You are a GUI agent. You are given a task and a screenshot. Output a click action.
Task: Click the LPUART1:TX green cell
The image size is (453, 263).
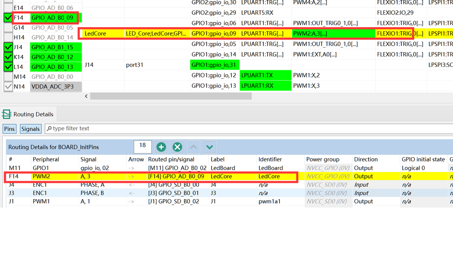tap(266, 75)
